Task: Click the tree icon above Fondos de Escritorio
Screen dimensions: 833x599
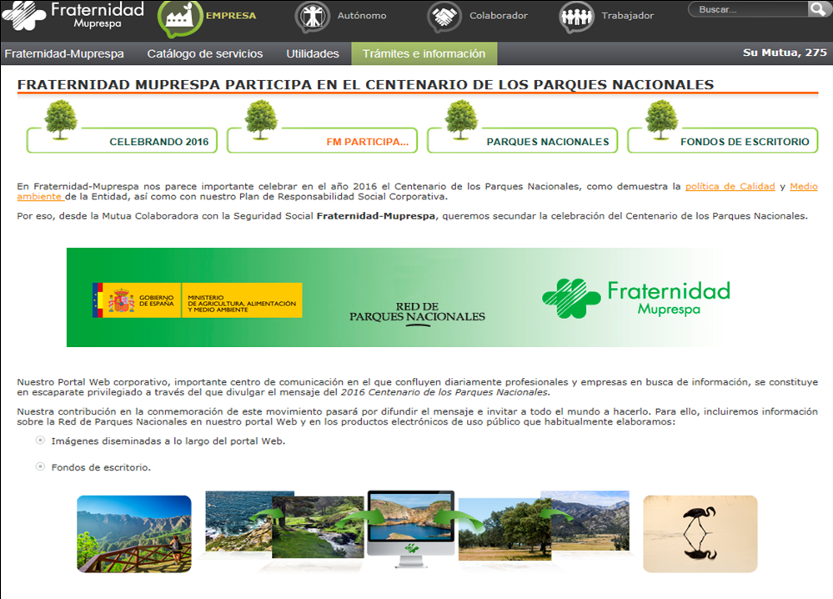Action: (x=661, y=120)
